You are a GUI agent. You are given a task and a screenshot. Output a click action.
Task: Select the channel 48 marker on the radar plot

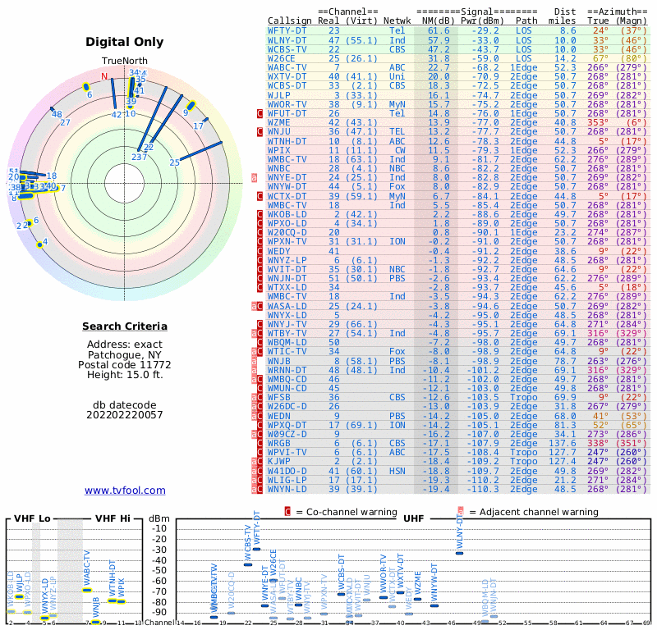pyautogui.click(x=57, y=114)
